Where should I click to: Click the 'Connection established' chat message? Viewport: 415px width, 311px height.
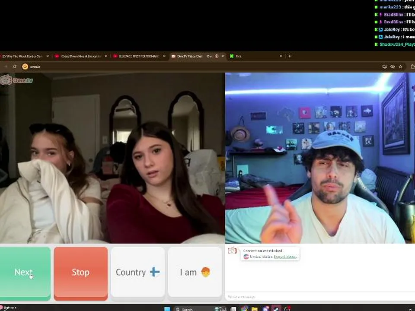tap(262, 251)
